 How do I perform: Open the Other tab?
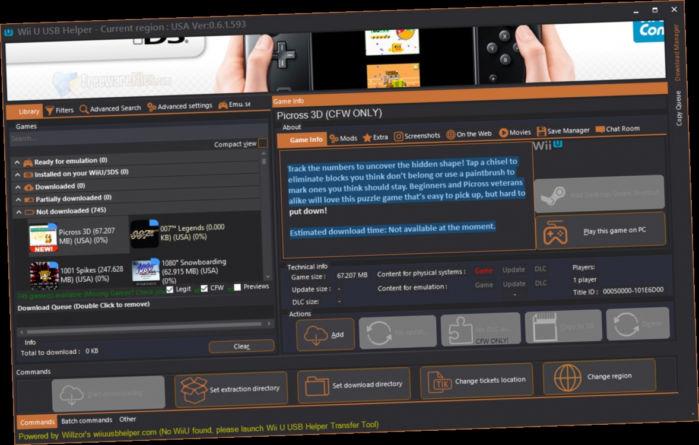[x=128, y=419]
